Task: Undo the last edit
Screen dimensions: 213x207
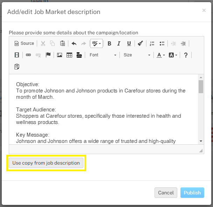Action: [x=74, y=43]
